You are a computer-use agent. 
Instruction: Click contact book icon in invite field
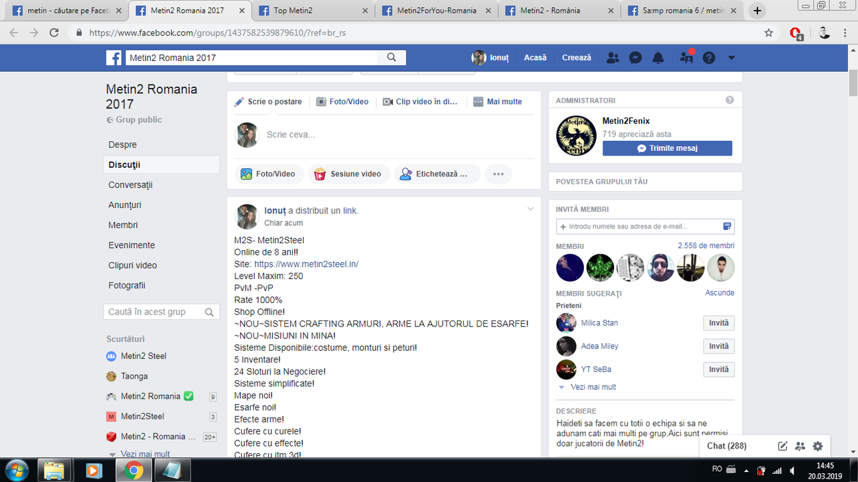pos(727,227)
